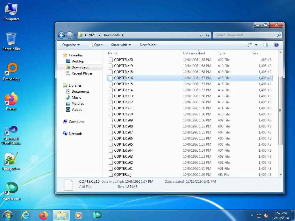Select Favorites in the navigation pane
This screenshot has height=221, width=295.
click(75, 55)
